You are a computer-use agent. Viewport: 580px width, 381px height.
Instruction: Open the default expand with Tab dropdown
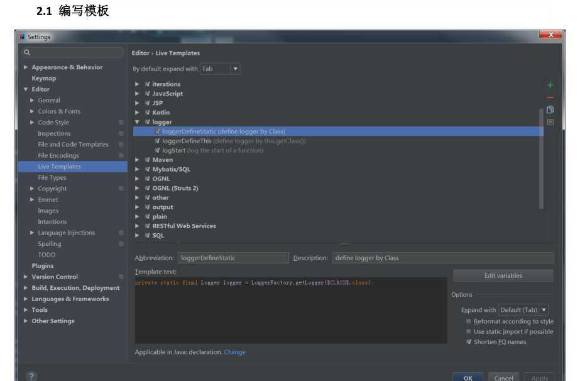tap(220, 69)
